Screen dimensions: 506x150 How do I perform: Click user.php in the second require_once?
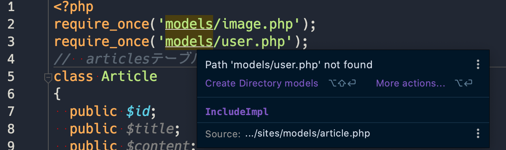tap(253, 42)
